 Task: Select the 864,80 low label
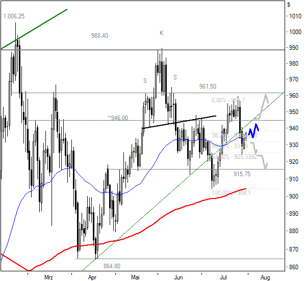click(112, 266)
